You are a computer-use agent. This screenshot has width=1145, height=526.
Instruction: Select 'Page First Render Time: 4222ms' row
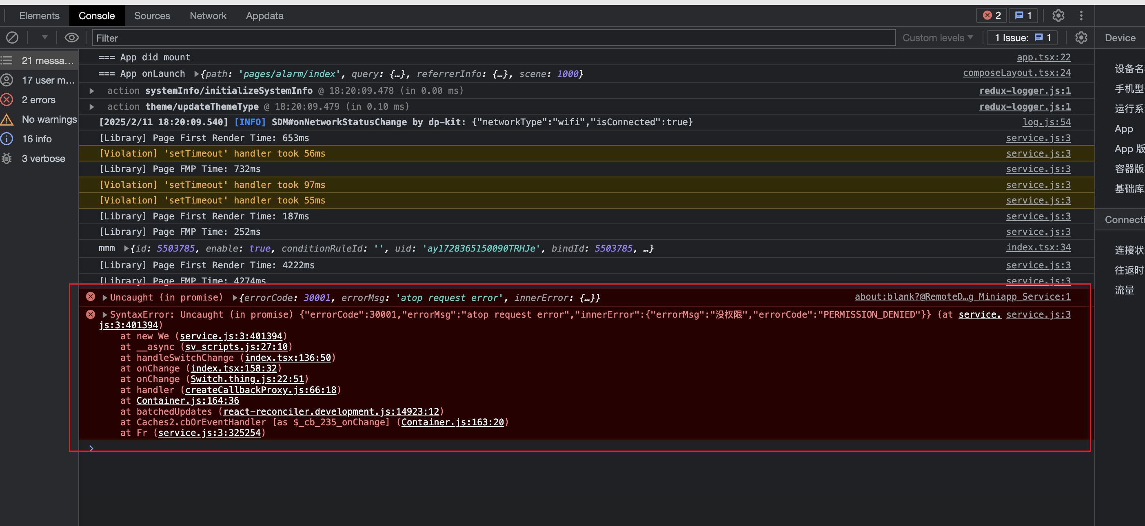click(x=586, y=265)
